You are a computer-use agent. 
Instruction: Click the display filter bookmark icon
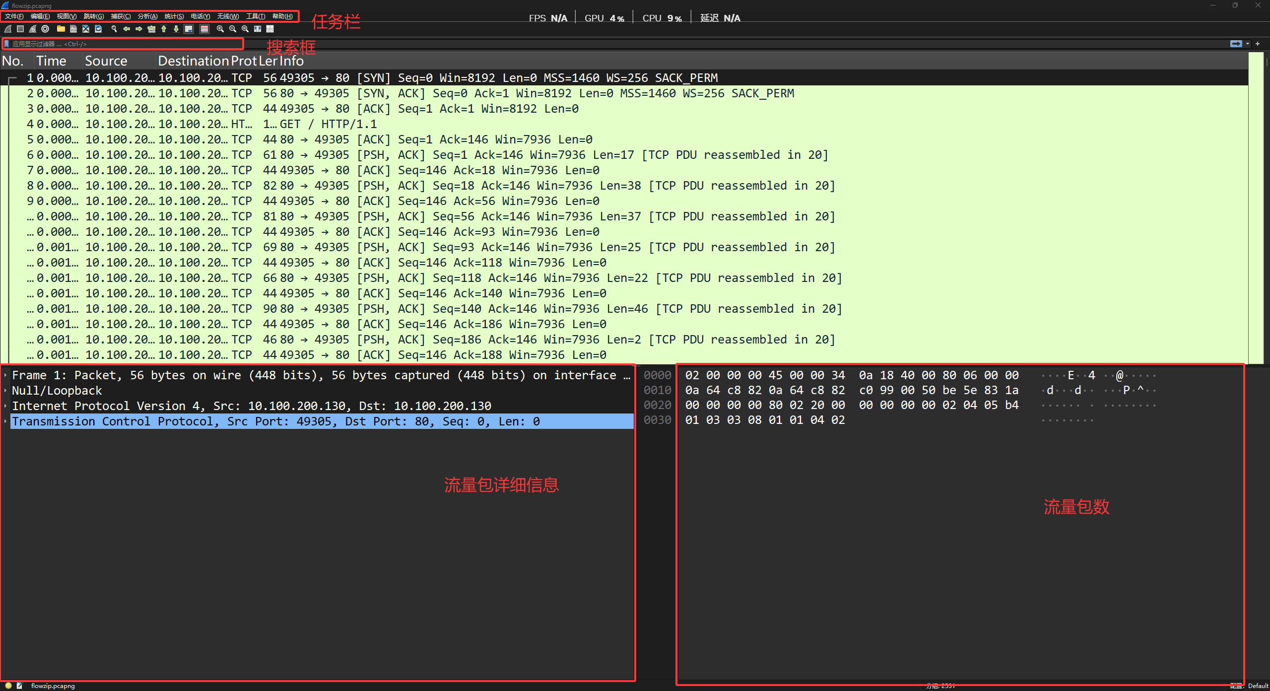(x=7, y=44)
